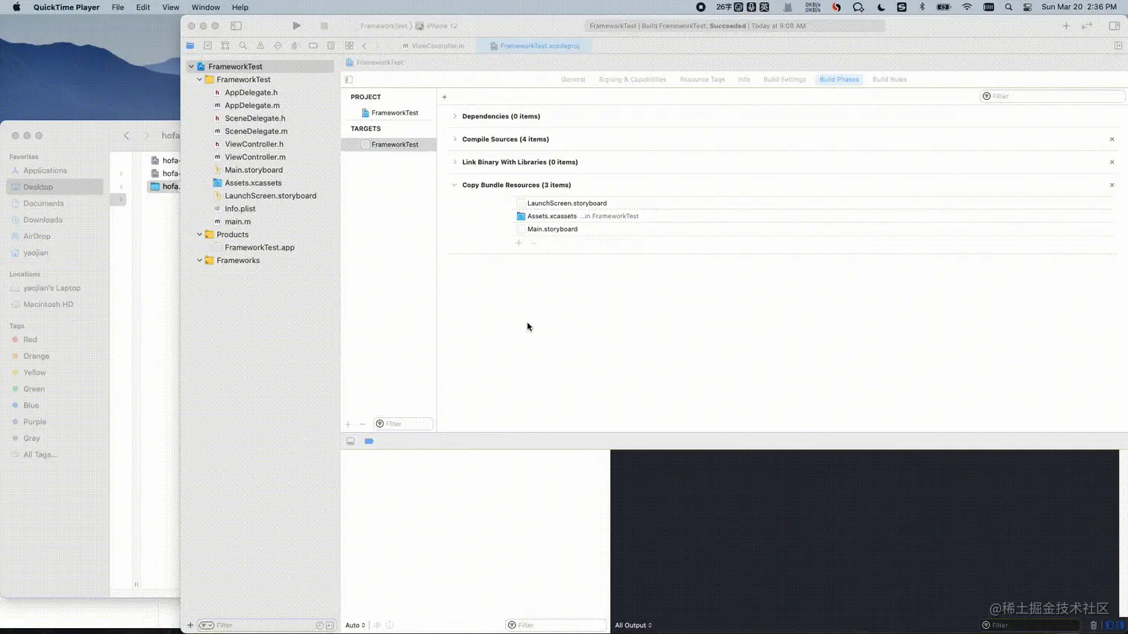Image resolution: width=1128 pixels, height=634 pixels.
Task: Select the Find navigator magnifying glass
Action: pyautogui.click(x=242, y=45)
